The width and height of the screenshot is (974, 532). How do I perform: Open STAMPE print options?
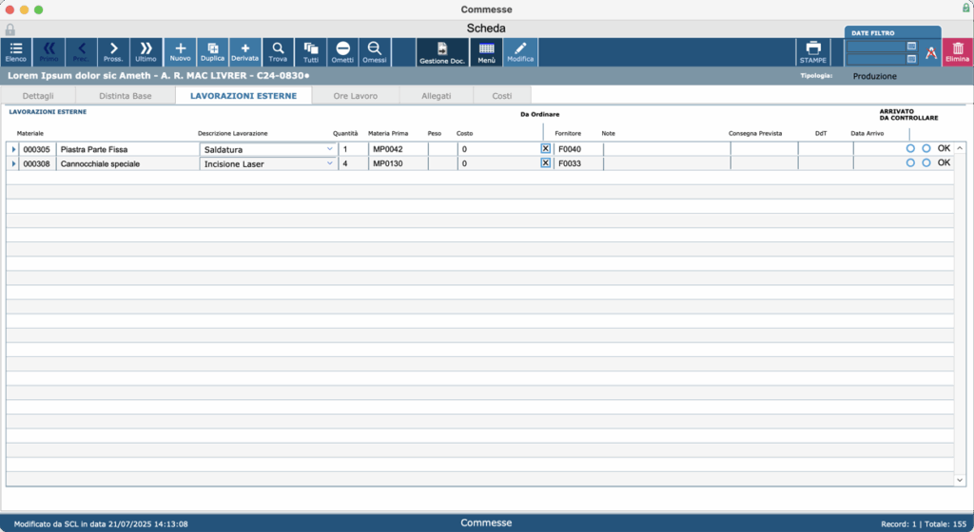tap(813, 52)
